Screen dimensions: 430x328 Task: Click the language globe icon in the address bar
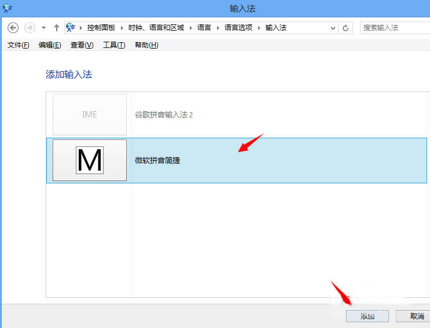coord(71,27)
